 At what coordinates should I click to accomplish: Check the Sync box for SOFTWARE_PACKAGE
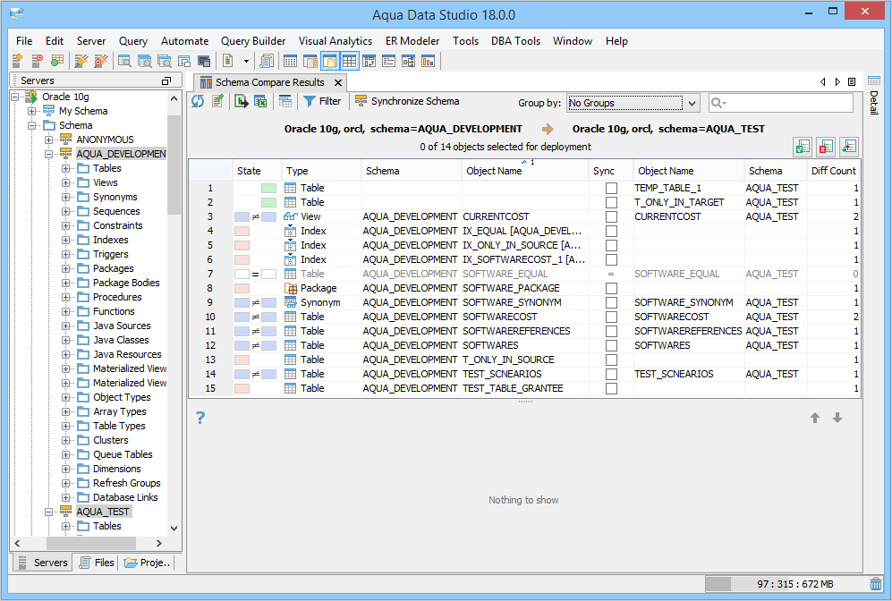(611, 288)
